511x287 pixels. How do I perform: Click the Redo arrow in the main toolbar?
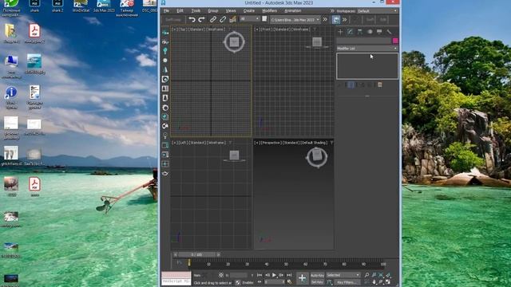(201, 19)
